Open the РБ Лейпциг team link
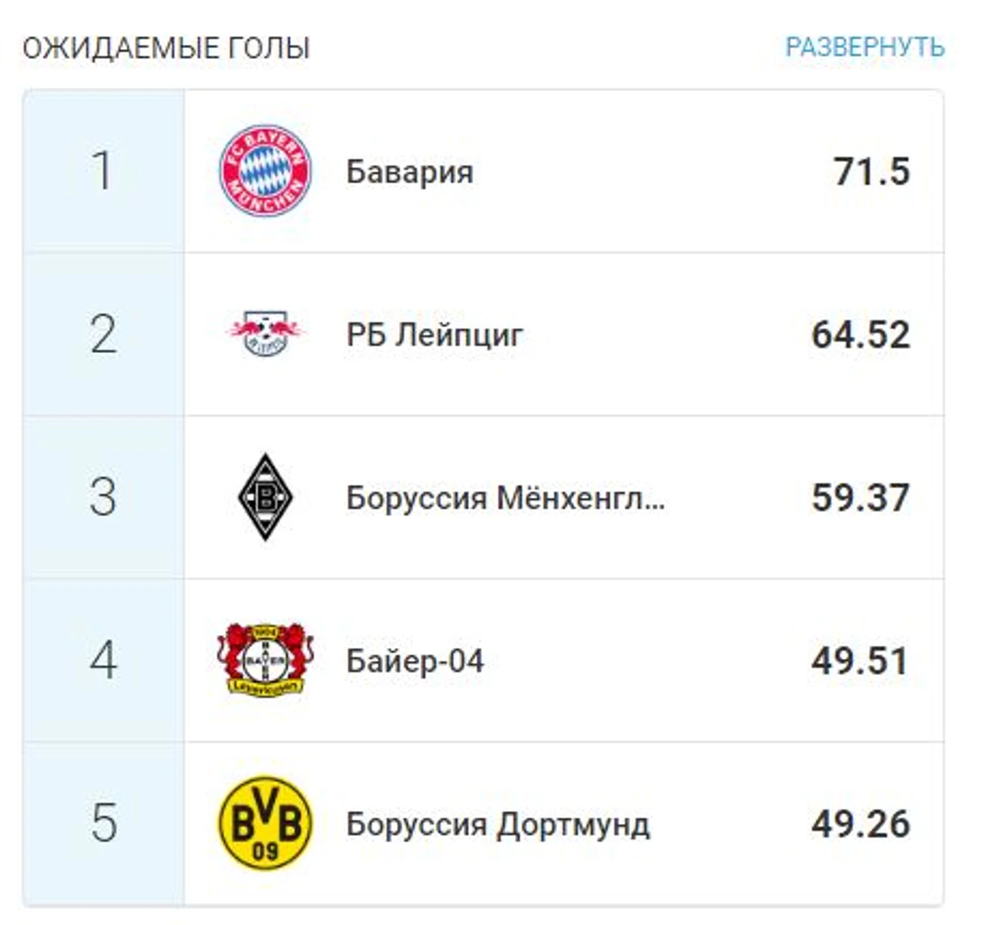The height and width of the screenshot is (925, 994). pyautogui.click(x=434, y=335)
